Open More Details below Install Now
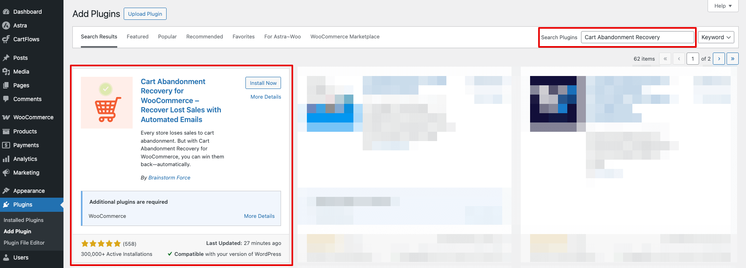The image size is (746, 268). 266,97
